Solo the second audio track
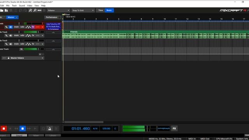This screenshot has height=140, width=249. click(x=22, y=35)
